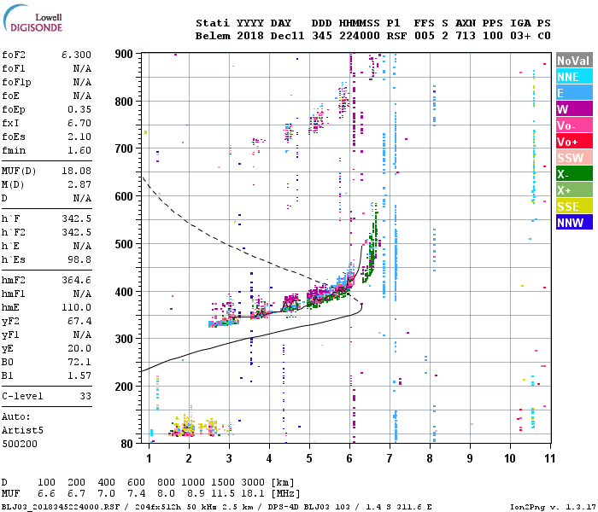Click the B0 value 72.1
The height and width of the screenshot is (512, 598).
click(x=79, y=362)
